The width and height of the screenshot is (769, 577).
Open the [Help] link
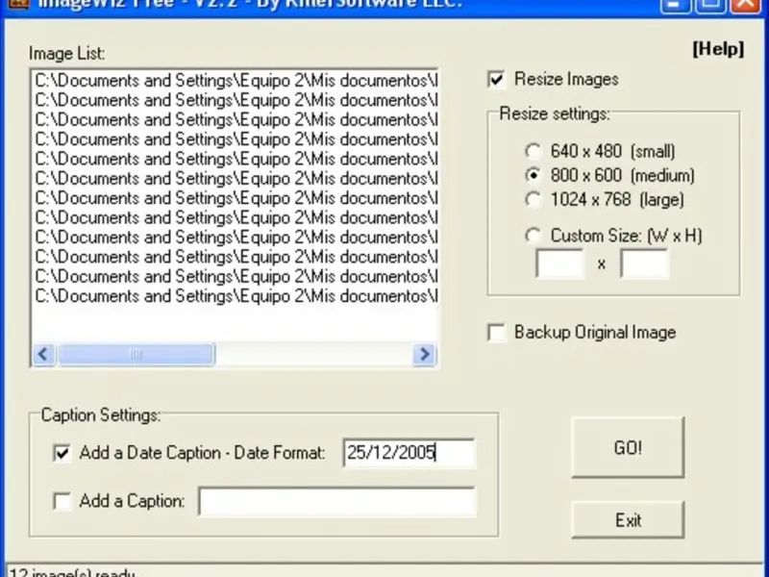[718, 49]
